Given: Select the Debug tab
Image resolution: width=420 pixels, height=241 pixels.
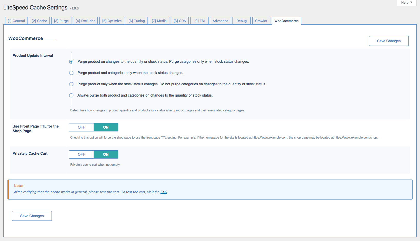Looking at the screenshot, I should click(241, 21).
